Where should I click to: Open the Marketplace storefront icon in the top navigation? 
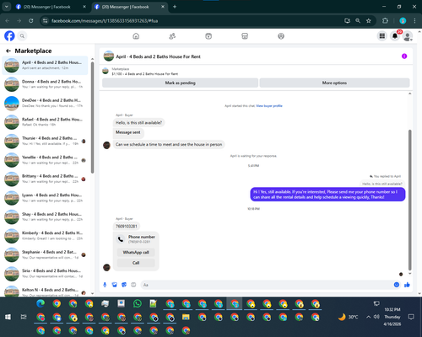(x=245, y=36)
